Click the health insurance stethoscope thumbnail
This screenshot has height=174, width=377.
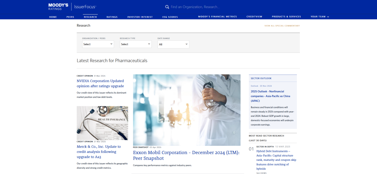pos(102,123)
